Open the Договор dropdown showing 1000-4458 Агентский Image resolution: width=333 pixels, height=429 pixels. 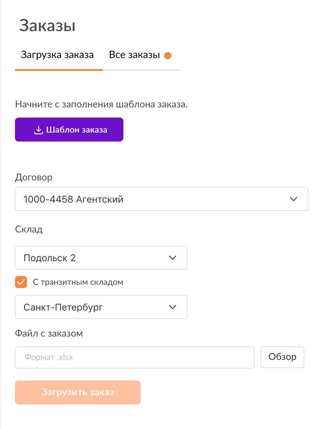pos(161,199)
